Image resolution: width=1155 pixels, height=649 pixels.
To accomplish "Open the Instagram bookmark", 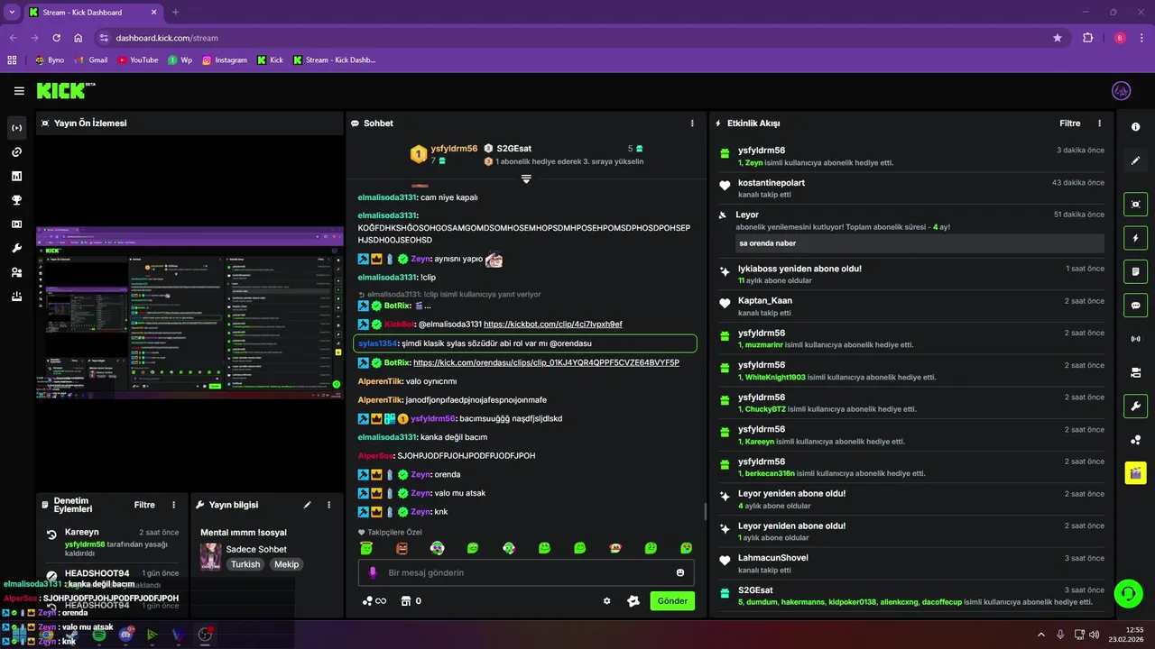I will tap(224, 60).
